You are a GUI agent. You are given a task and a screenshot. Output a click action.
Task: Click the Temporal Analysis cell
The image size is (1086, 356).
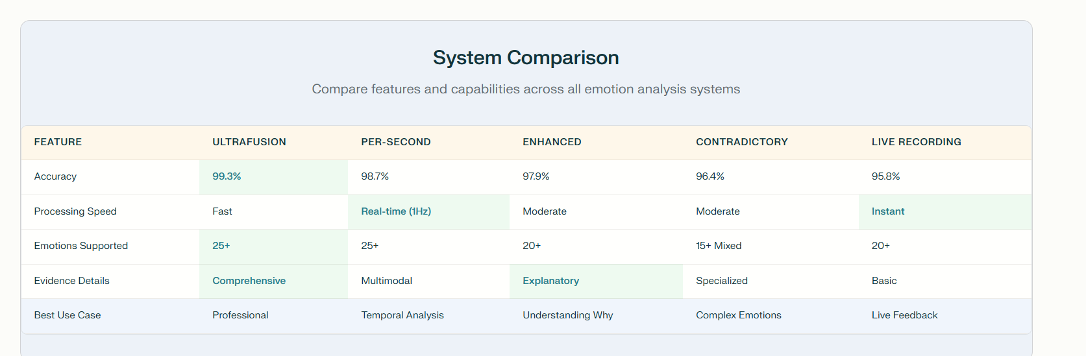click(x=402, y=315)
